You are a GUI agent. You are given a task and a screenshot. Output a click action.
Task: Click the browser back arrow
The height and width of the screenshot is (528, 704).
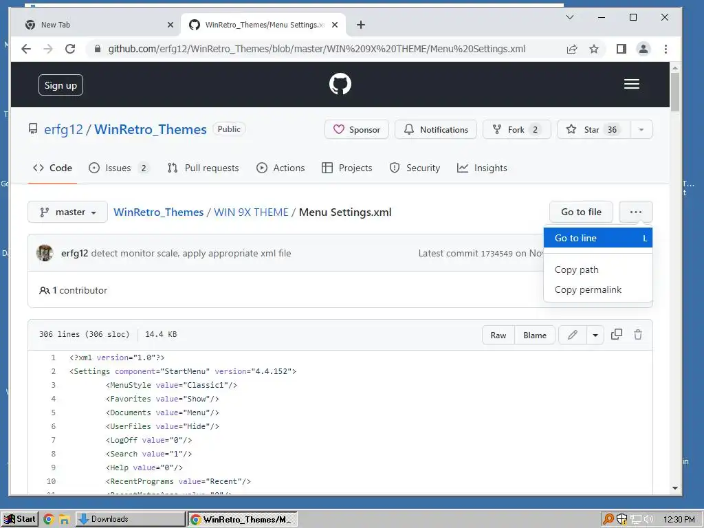(x=26, y=49)
